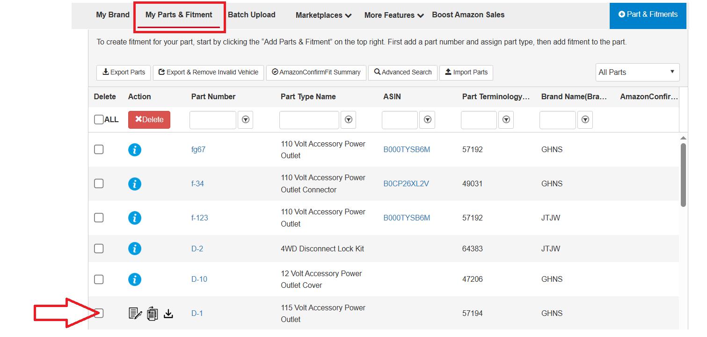Click the info icon for part fg67
707x337 pixels.
(135, 150)
